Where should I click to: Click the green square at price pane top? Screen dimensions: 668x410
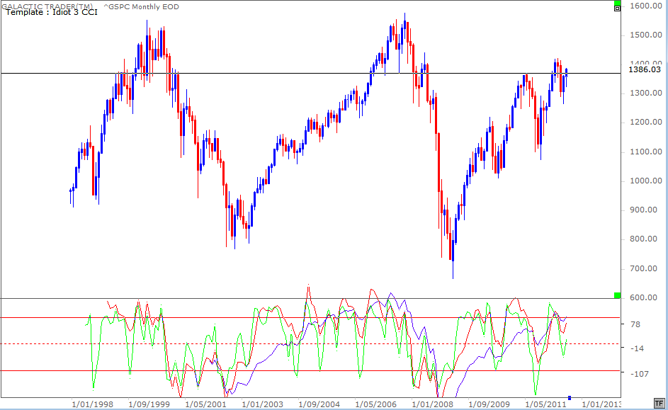[x=617, y=3]
